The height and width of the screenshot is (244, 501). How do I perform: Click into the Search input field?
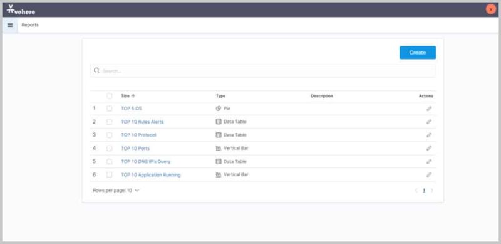263,71
